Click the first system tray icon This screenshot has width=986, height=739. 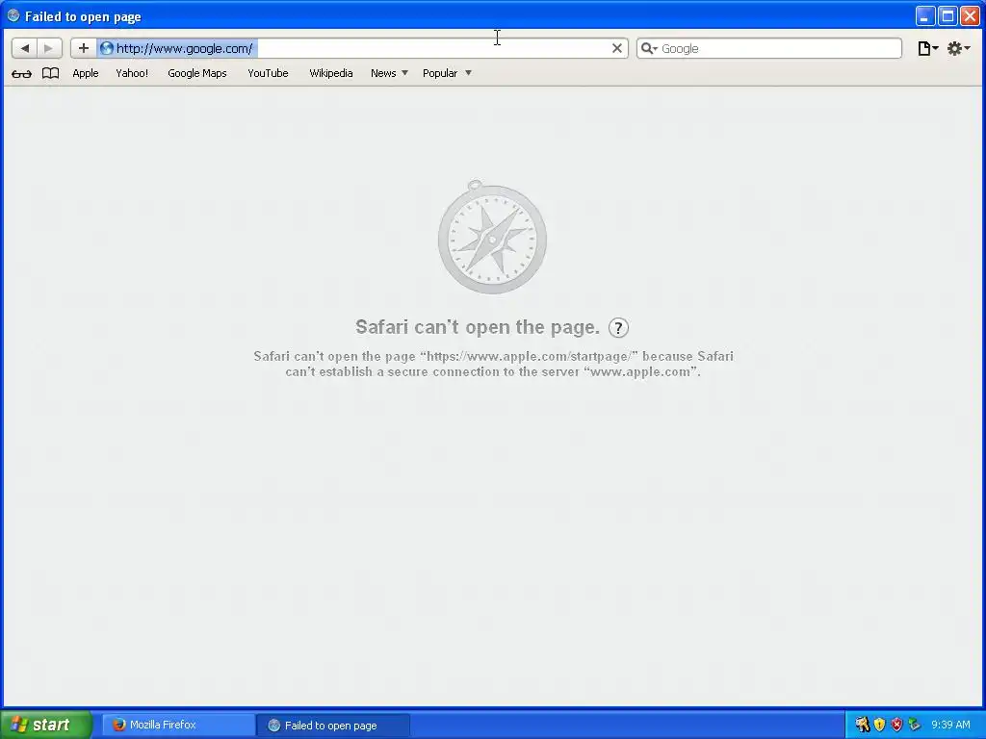click(x=862, y=725)
